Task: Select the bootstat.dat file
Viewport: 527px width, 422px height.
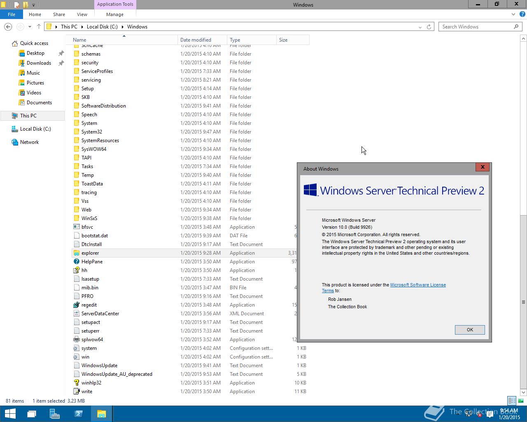Action: tap(94, 236)
